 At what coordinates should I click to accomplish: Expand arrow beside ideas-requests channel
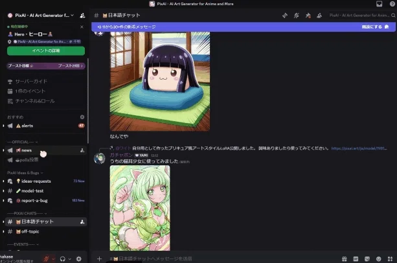point(3,181)
